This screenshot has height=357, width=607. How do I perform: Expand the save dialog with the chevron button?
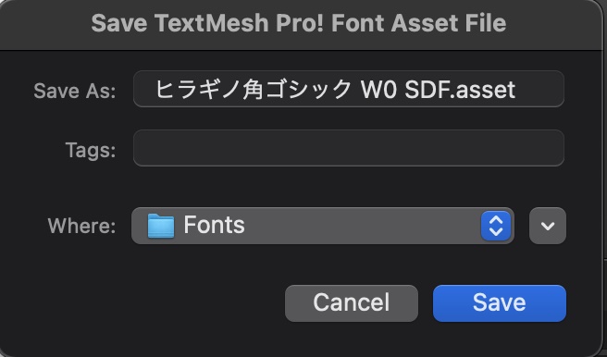(x=548, y=226)
